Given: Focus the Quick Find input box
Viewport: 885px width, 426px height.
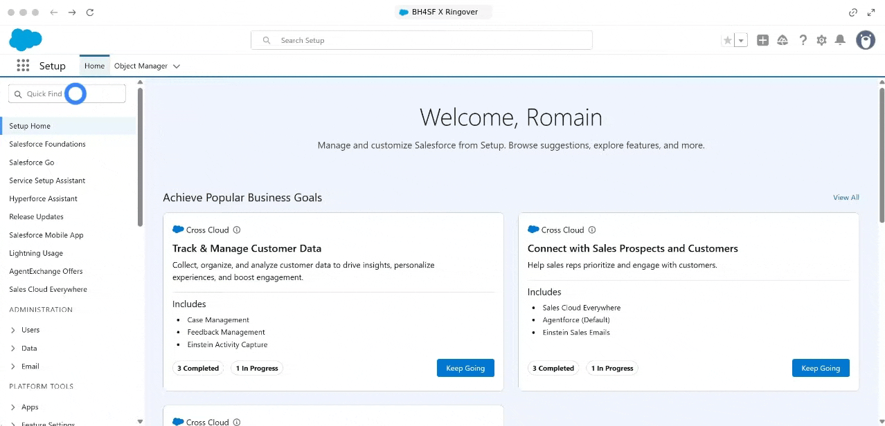Looking at the screenshot, I should 67,93.
